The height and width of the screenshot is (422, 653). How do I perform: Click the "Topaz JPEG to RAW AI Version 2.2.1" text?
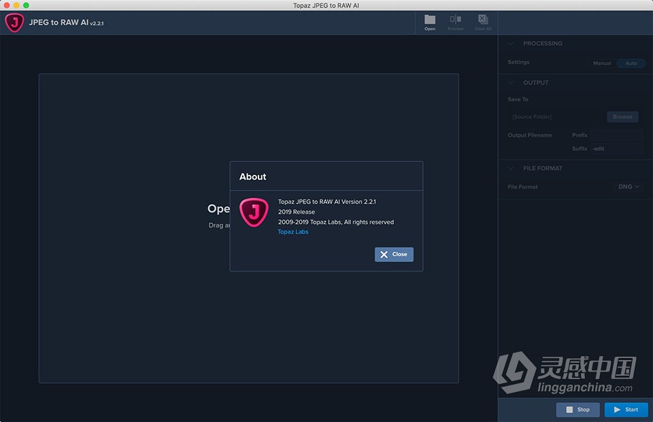(x=327, y=201)
